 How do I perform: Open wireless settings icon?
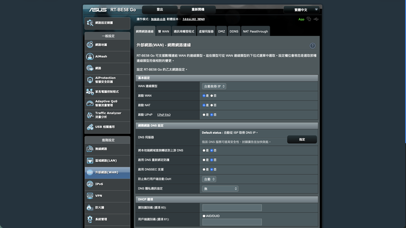pos(90,149)
